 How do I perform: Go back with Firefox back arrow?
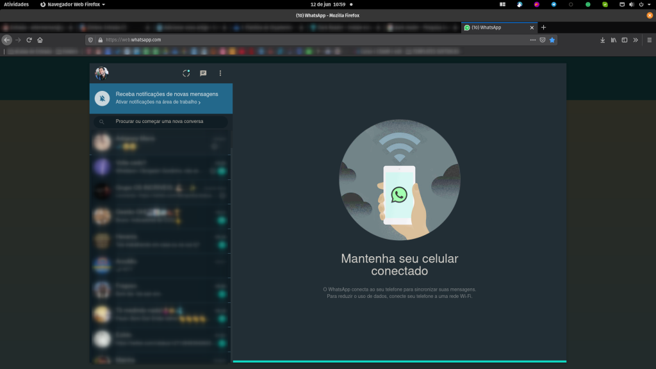click(x=6, y=40)
